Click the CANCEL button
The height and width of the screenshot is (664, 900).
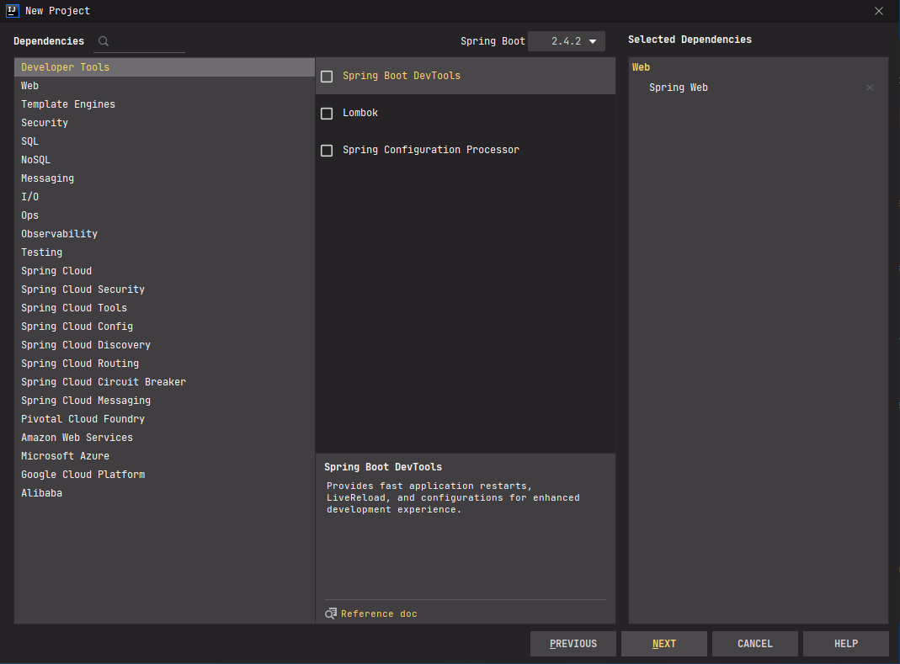(755, 644)
